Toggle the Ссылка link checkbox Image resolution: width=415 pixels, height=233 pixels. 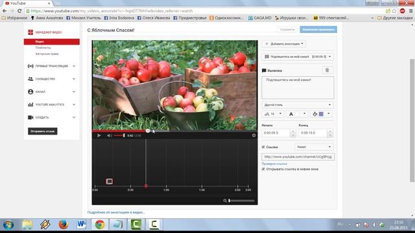point(263,147)
